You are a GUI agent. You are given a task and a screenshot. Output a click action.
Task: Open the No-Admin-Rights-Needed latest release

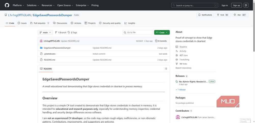click(x=193, y=82)
